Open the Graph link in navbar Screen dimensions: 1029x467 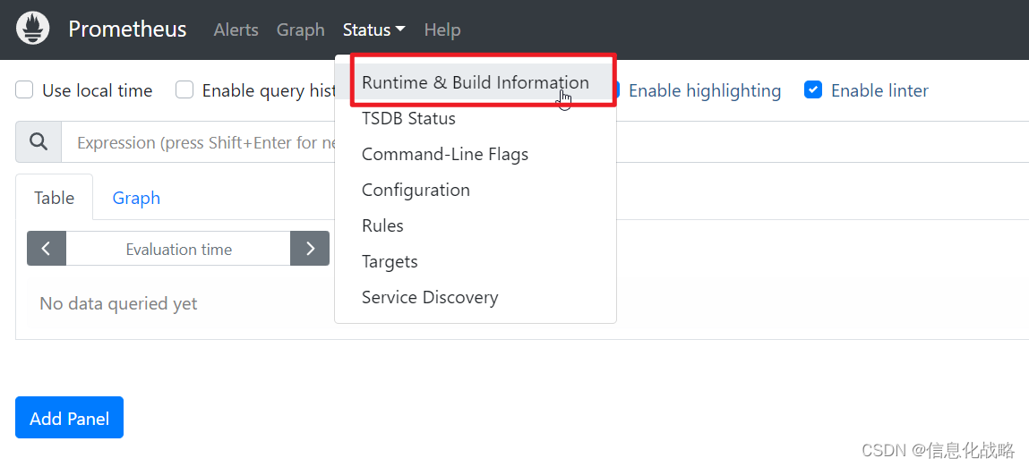(x=301, y=30)
